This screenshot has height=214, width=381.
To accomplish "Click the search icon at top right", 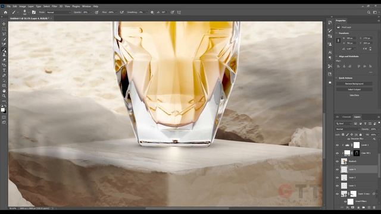I will (x=368, y=12).
